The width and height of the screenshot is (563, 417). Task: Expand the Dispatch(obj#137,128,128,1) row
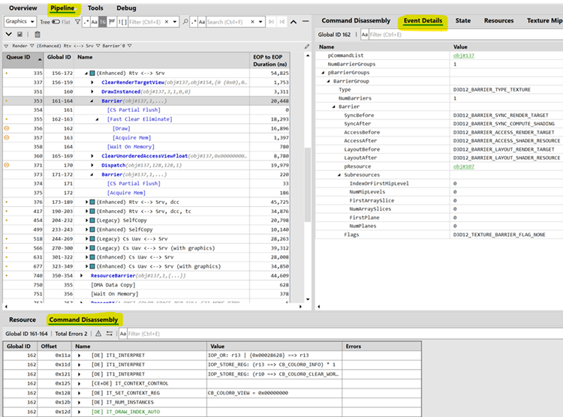pyautogui.click(x=92, y=165)
